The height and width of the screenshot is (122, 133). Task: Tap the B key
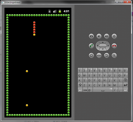tap(105, 85)
